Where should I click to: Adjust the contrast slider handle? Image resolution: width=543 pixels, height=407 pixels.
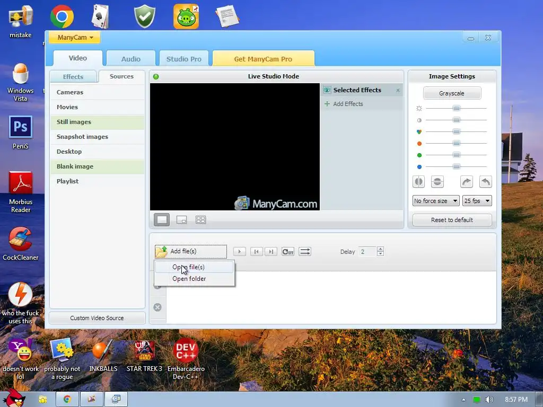click(457, 120)
